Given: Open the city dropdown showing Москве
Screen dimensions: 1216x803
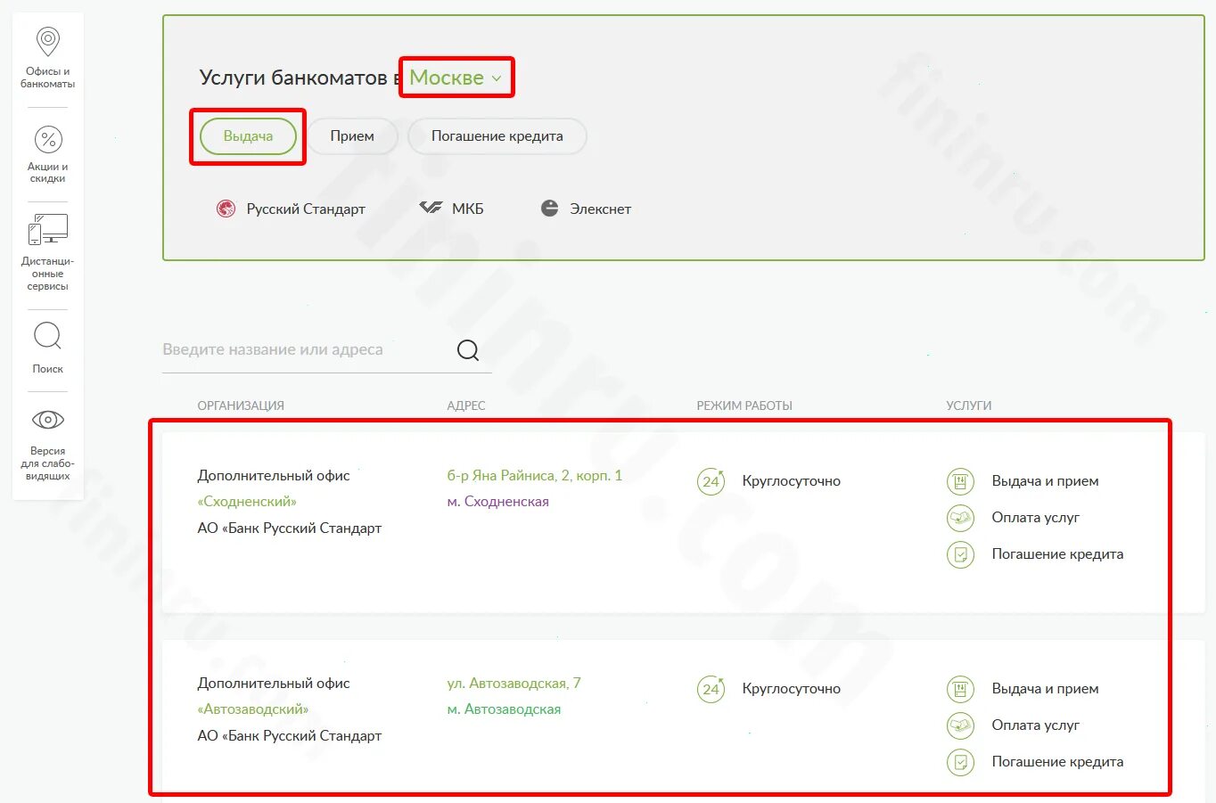Looking at the screenshot, I should [x=456, y=78].
